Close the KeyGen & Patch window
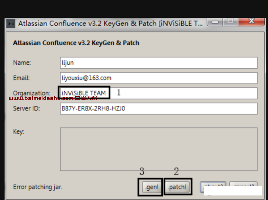268x200 pixels. (x=251, y=22)
